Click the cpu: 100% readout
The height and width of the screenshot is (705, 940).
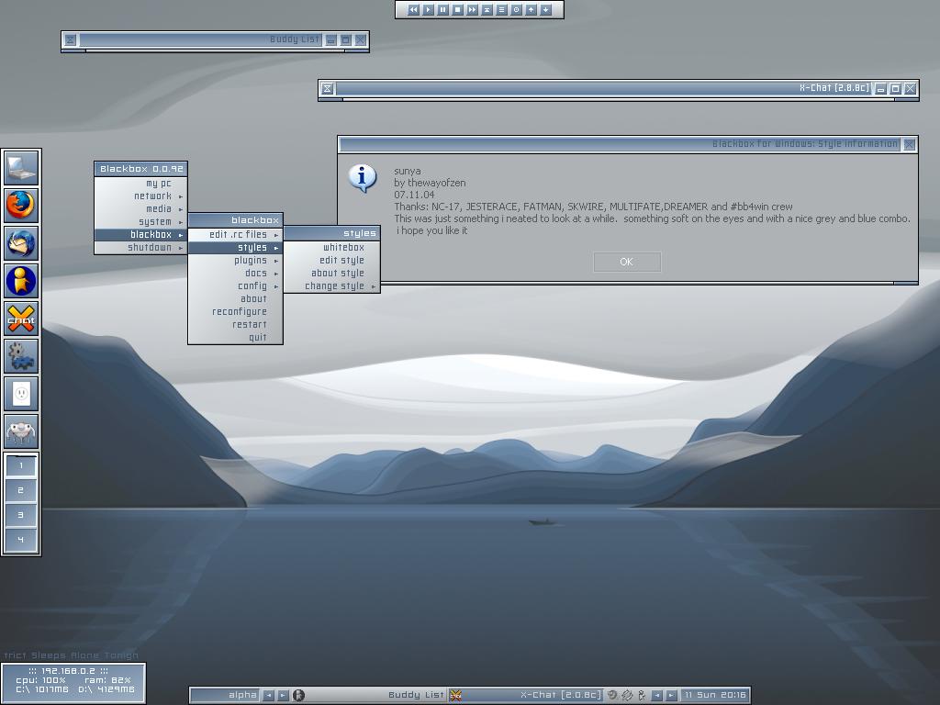40,680
